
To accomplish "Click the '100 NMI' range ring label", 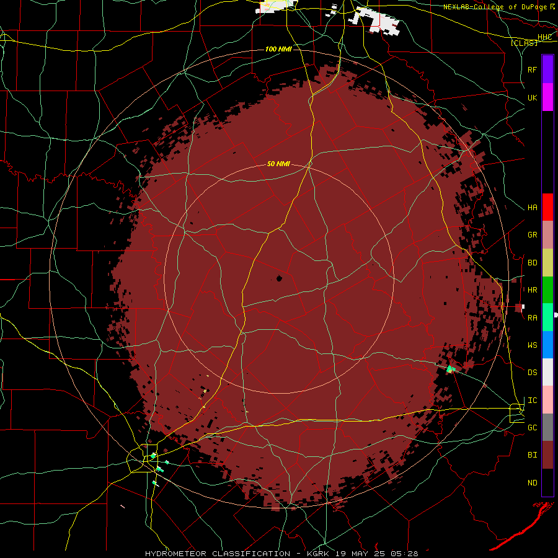I will coord(278,49).
